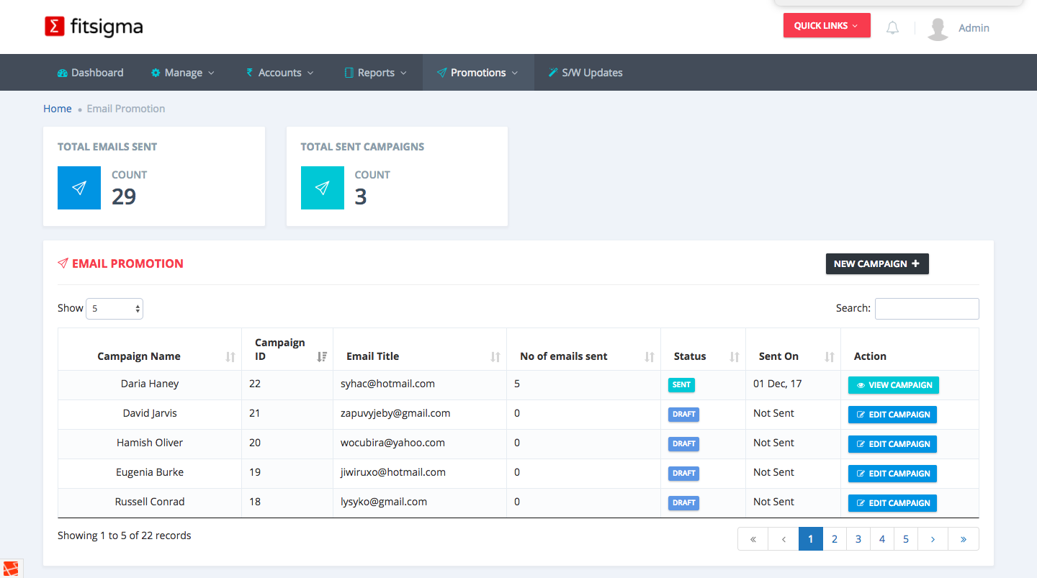Open the Dashboard nav item
The width and height of the screenshot is (1037, 578).
coord(90,73)
